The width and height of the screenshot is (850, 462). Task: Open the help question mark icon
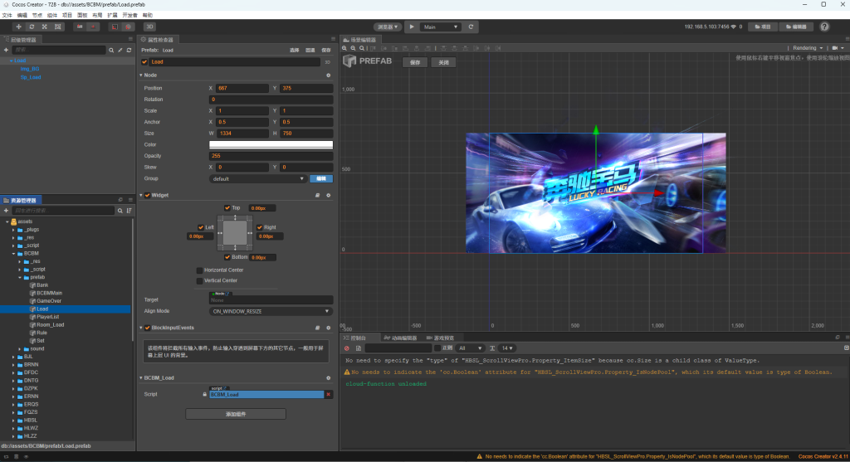tap(824, 27)
